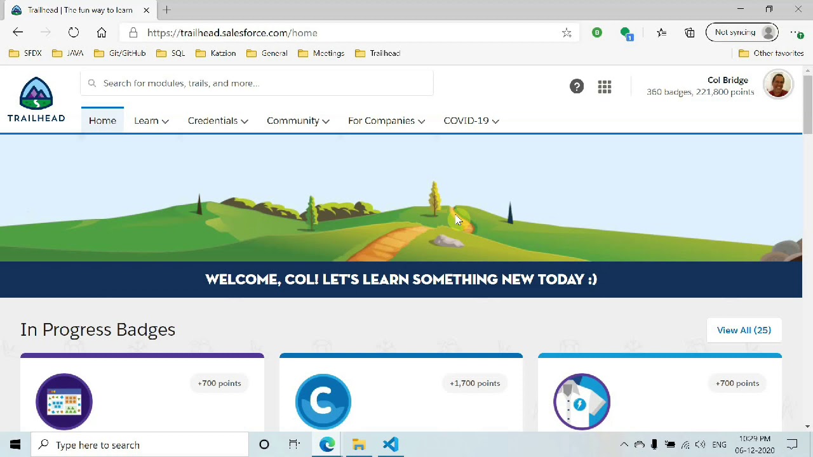This screenshot has width=813, height=457.
Task: Click the volume speaker tray icon
Action: point(701,445)
